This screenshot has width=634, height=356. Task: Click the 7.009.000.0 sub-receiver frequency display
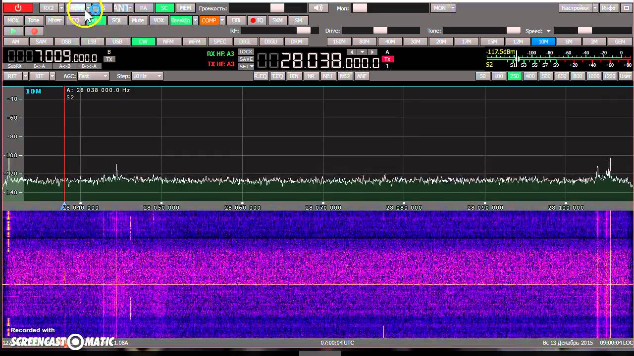pos(52,57)
